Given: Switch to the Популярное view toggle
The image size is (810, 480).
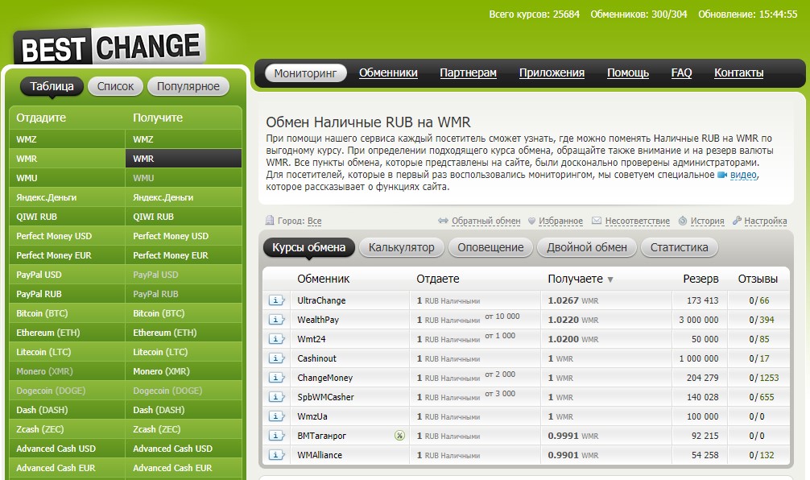Looking at the screenshot, I should pyautogui.click(x=188, y=86).
